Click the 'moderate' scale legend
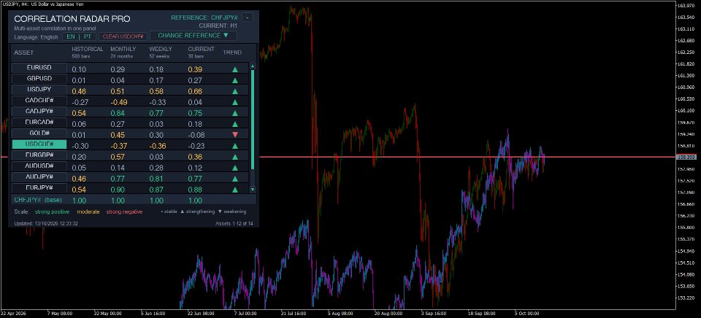Viewport: 701px width, 318px height. click(x=88, y=212)
